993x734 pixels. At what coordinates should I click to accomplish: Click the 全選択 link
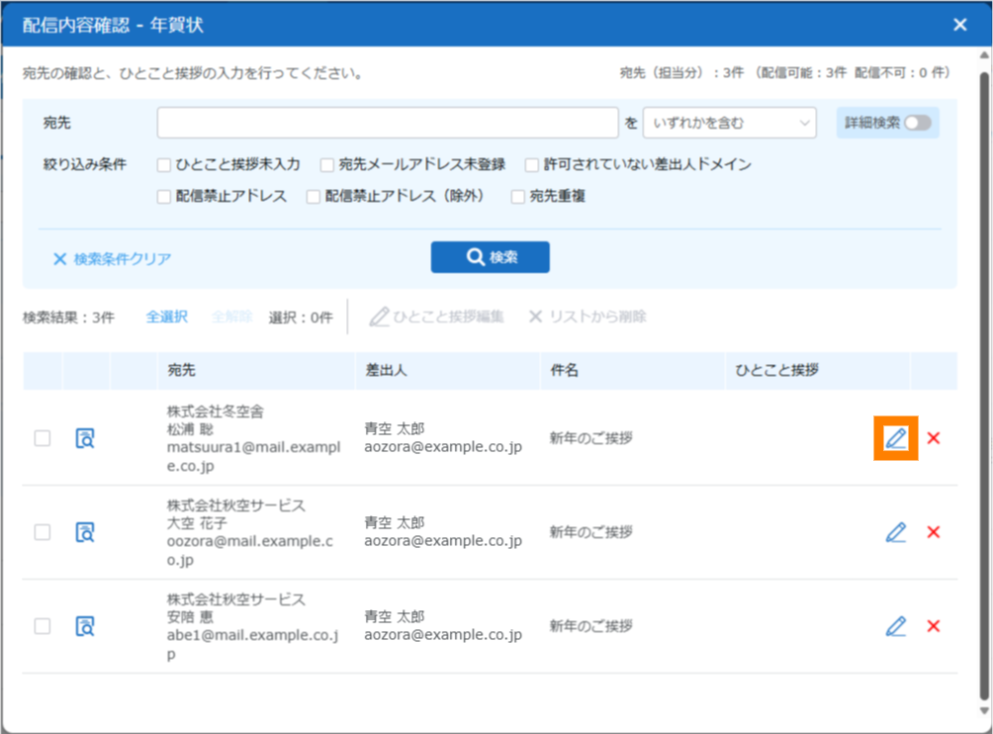pos(166,318)
